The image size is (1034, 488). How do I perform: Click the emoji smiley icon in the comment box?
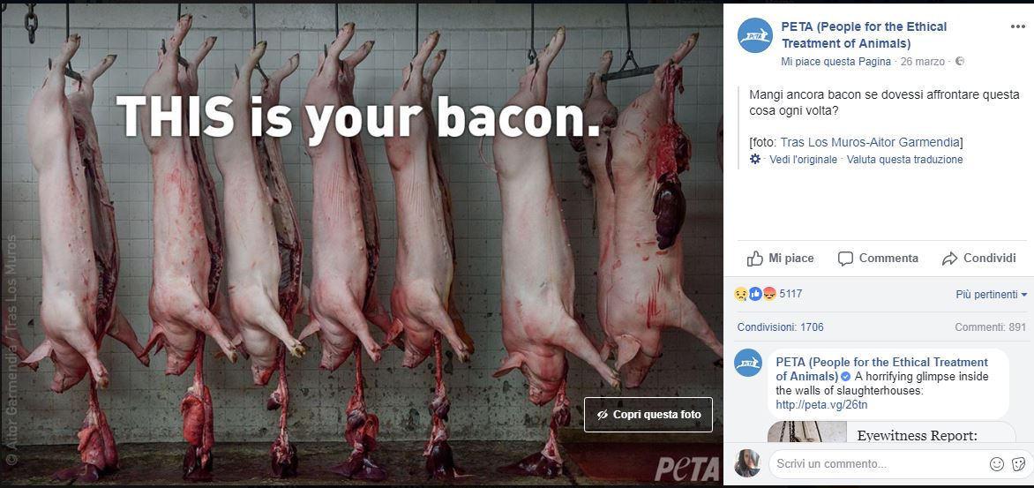pos(997,464)
